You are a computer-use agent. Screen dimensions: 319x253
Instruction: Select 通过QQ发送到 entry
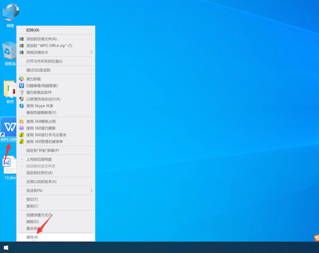pyautogui.click(x=56, y=70)
